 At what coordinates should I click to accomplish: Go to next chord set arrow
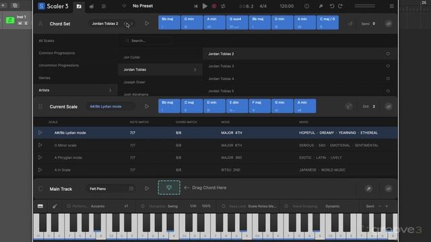pyautogui.click(x=132, y=24)
